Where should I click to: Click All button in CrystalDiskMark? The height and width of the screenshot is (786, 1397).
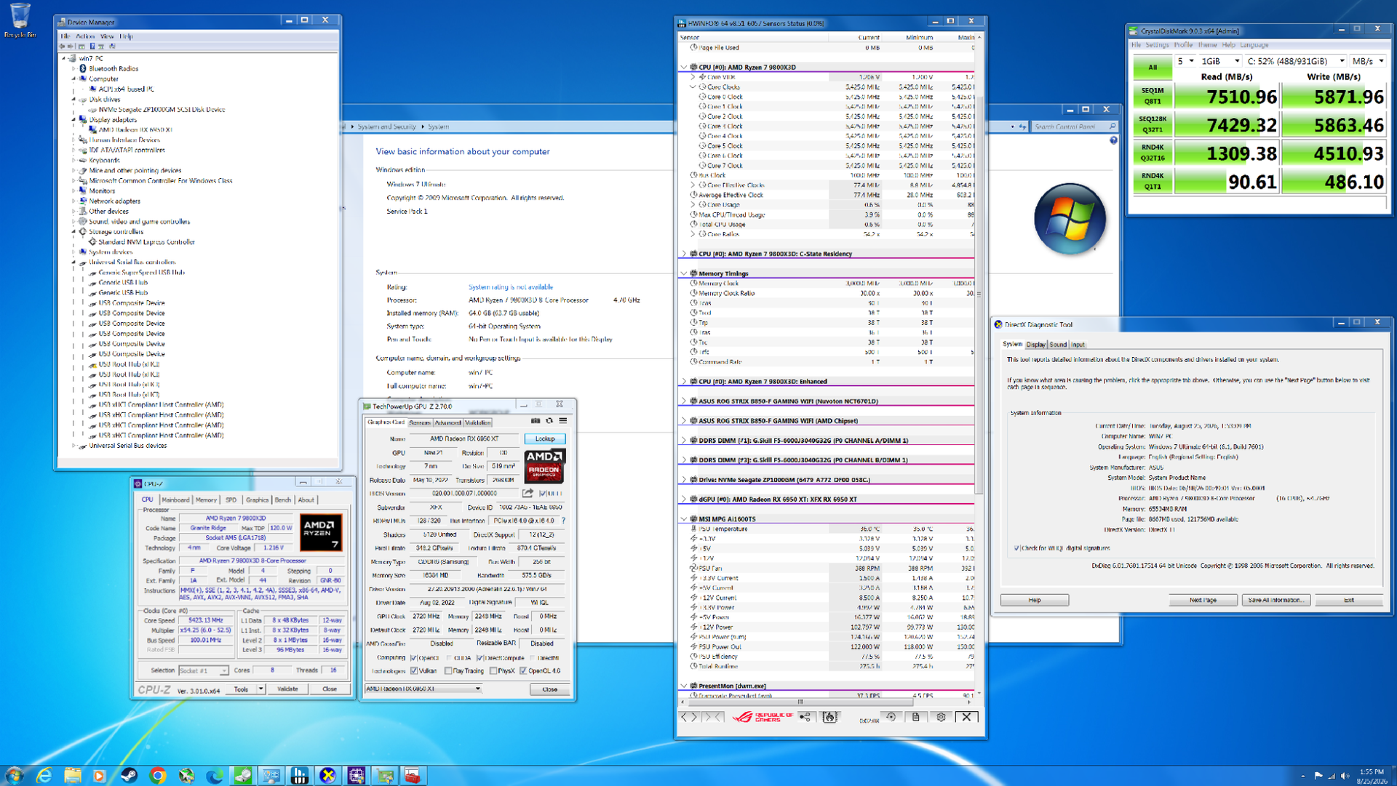(x=1153, y=68)
